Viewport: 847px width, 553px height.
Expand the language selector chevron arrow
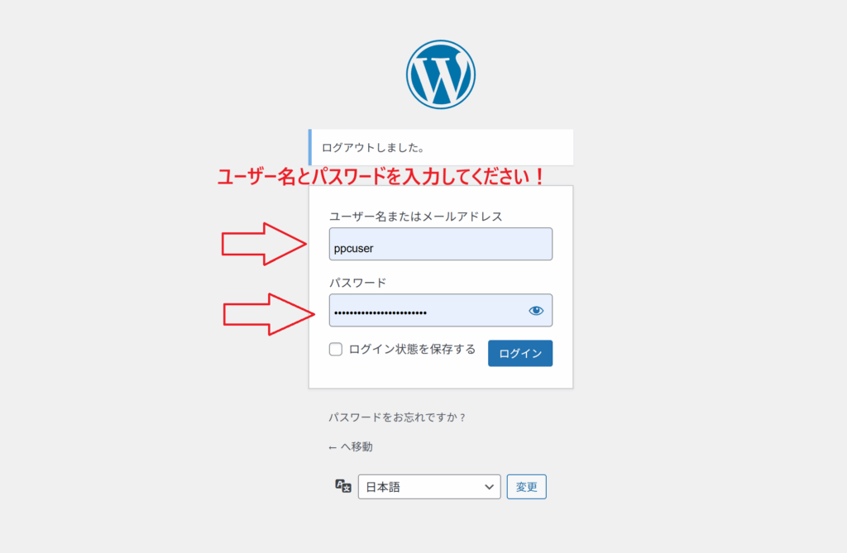pos(489,487)
